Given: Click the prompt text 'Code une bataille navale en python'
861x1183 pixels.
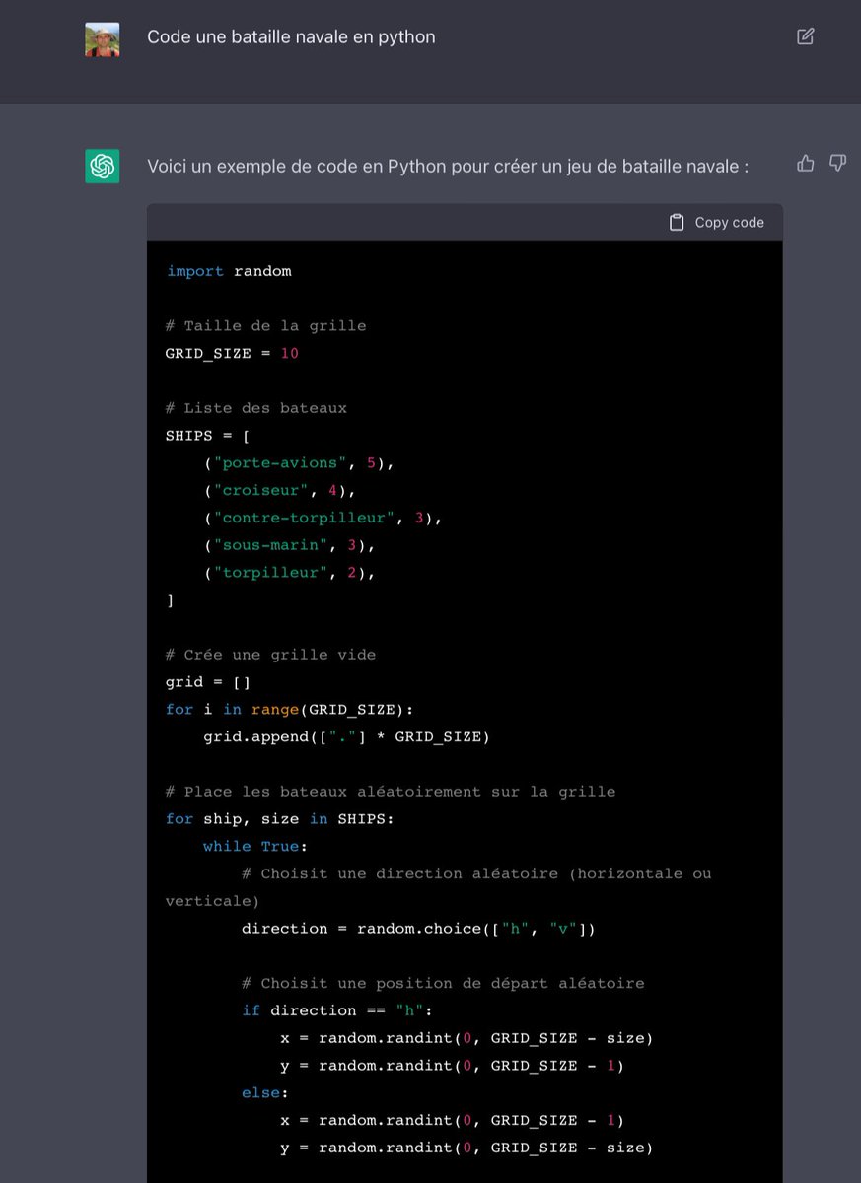Looking at the screenshot, I should [x=291, y=36].
